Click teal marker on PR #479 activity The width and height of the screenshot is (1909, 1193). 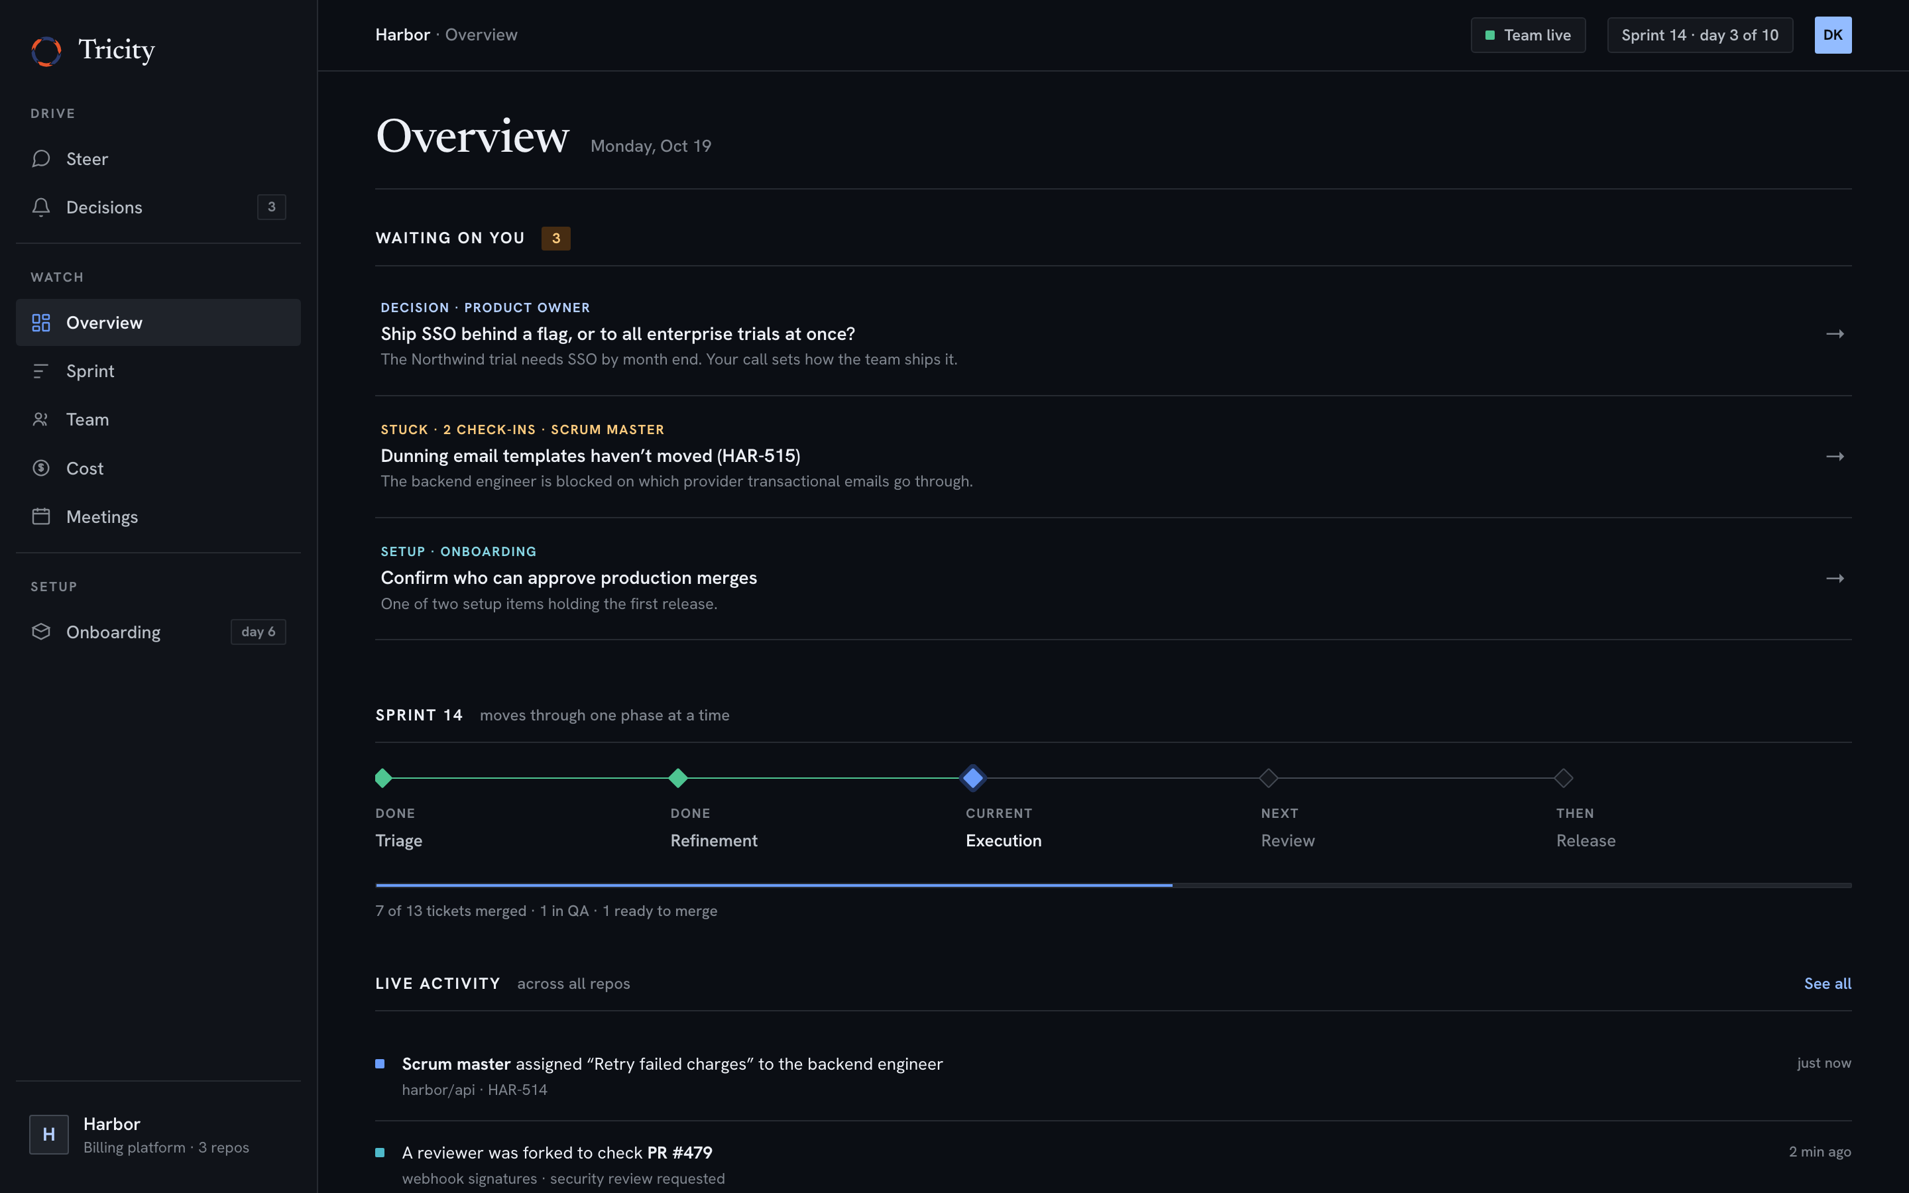(380, 1153)
